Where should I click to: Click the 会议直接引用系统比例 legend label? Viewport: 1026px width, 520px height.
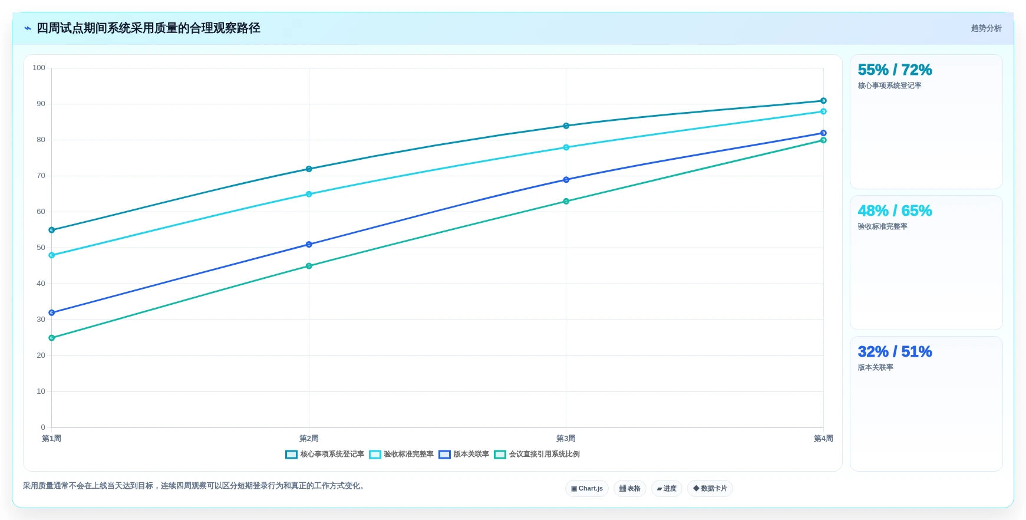(544, 455)
